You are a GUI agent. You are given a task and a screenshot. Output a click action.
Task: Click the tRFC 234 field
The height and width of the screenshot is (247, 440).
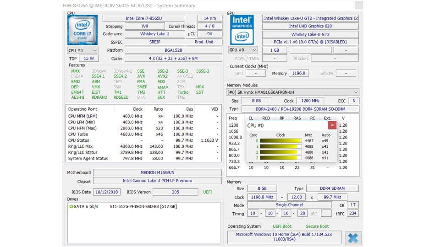(353, 213)
